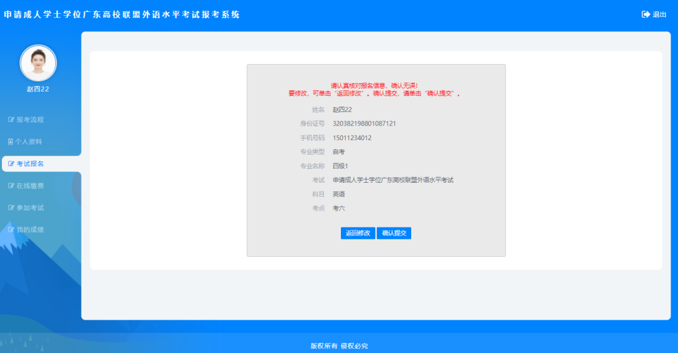Go to 个人资料 in sidebar
This screenshot has height=353, width=678.
click(x=29, y=142)
